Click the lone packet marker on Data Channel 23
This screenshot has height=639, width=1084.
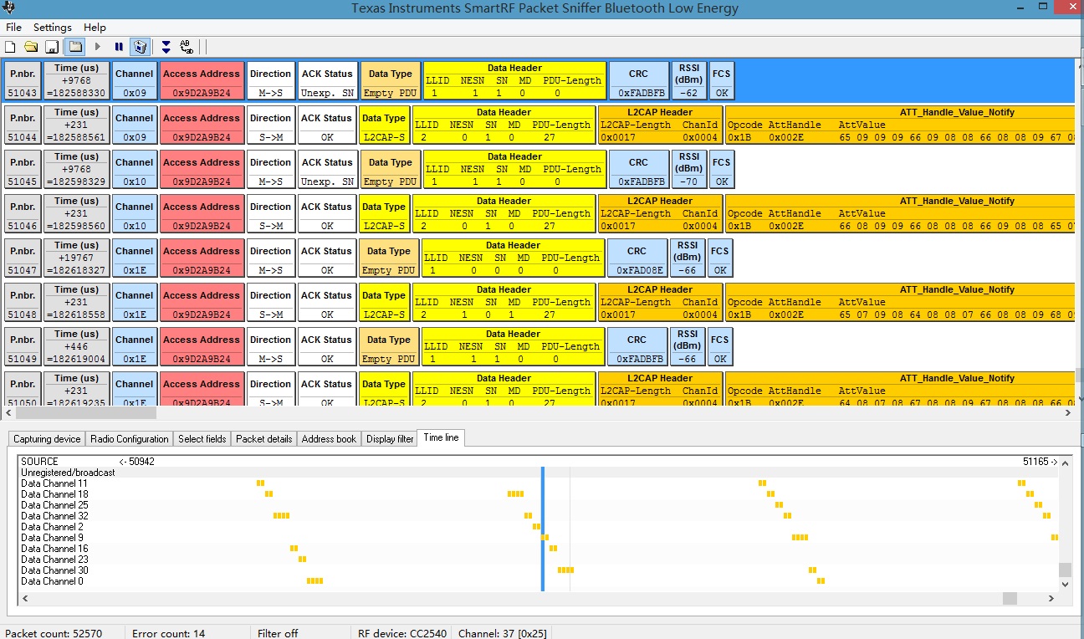click(302, 560)
